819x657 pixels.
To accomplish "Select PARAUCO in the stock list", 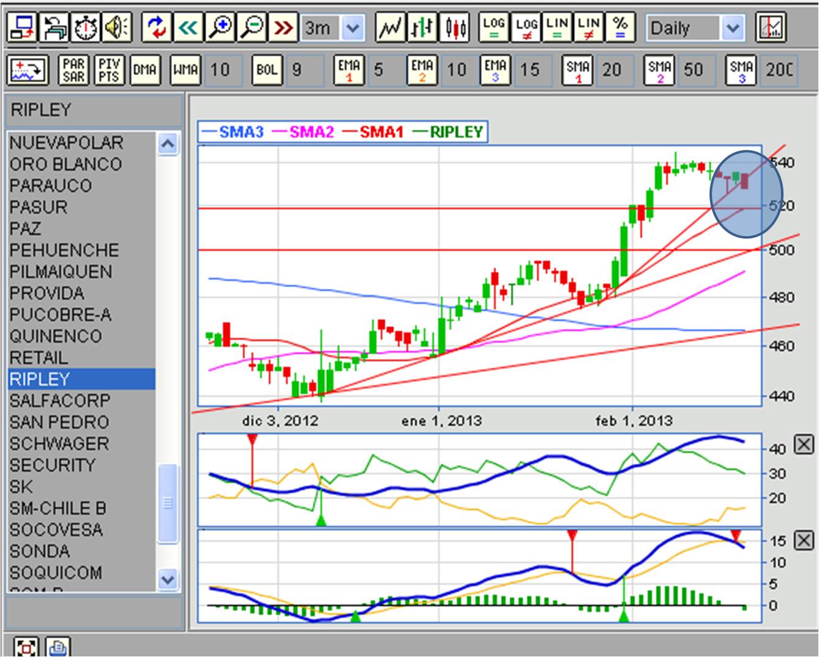I will (x=81, y=186).
